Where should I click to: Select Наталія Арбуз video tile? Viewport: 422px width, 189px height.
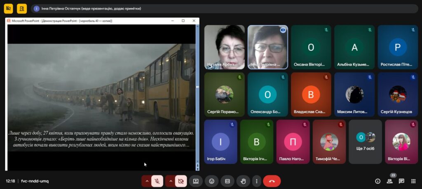pyautogui.click(x=225, y=47)
